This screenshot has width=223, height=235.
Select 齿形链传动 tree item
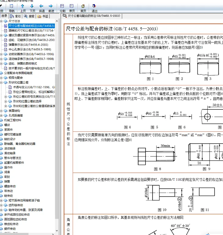click(16, 205)
